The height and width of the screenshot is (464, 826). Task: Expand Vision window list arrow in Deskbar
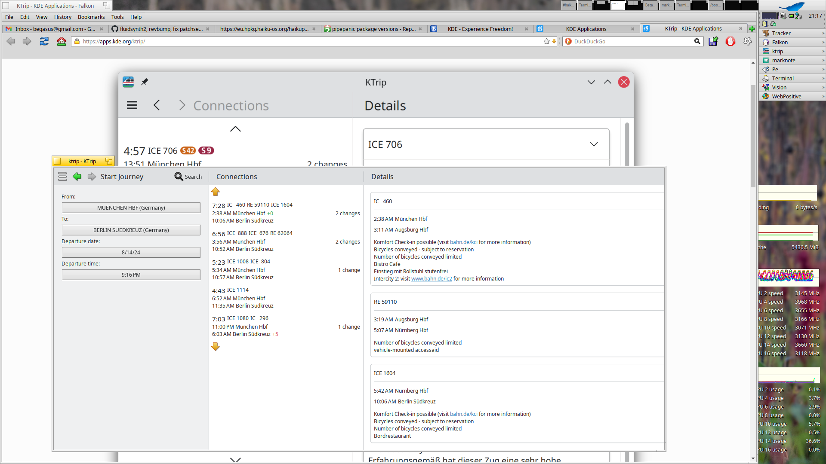pyautogui.click(x=823, y=87)
